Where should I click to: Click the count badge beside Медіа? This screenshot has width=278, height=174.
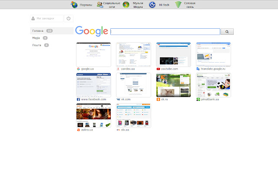45,38
